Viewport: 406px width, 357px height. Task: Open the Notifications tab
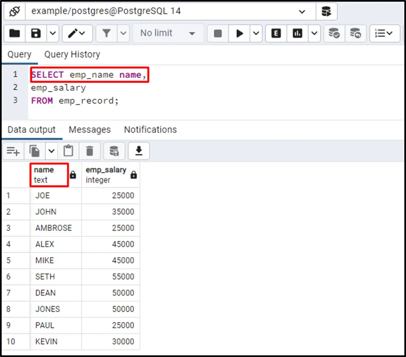pos(150,130)
